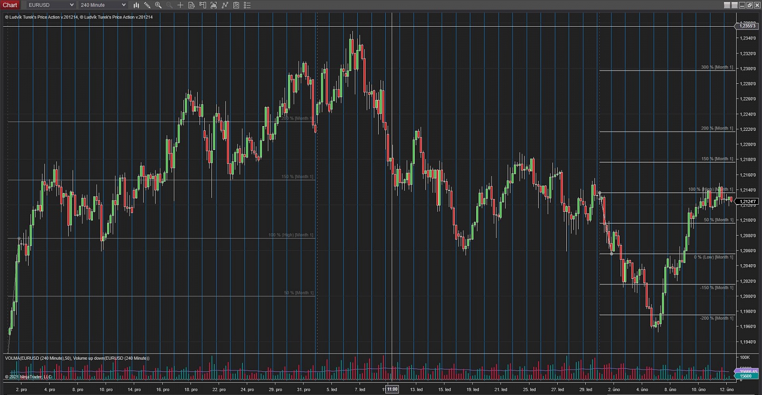Image resolution: width=762 pixels, height=395 pixels.
Task: Open the strategies icon
Action: coord(236,5)
